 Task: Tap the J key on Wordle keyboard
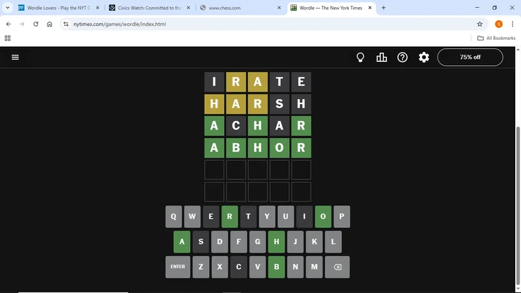coord(296,242)
